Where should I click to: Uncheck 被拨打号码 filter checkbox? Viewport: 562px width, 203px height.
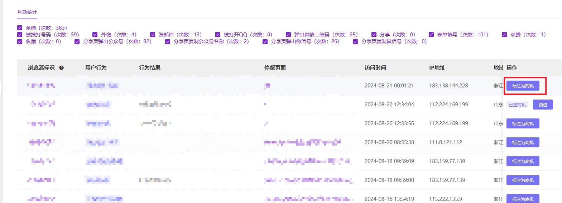coord(20,35)
